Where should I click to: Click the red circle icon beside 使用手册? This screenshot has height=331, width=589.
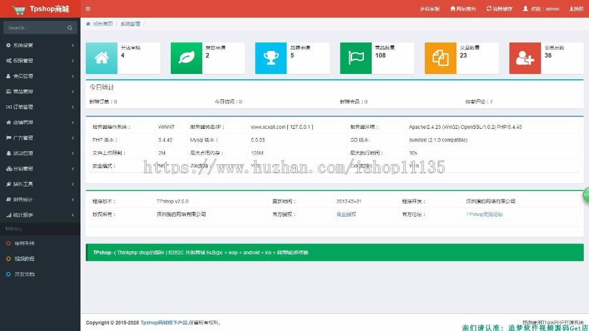[9, 243]
